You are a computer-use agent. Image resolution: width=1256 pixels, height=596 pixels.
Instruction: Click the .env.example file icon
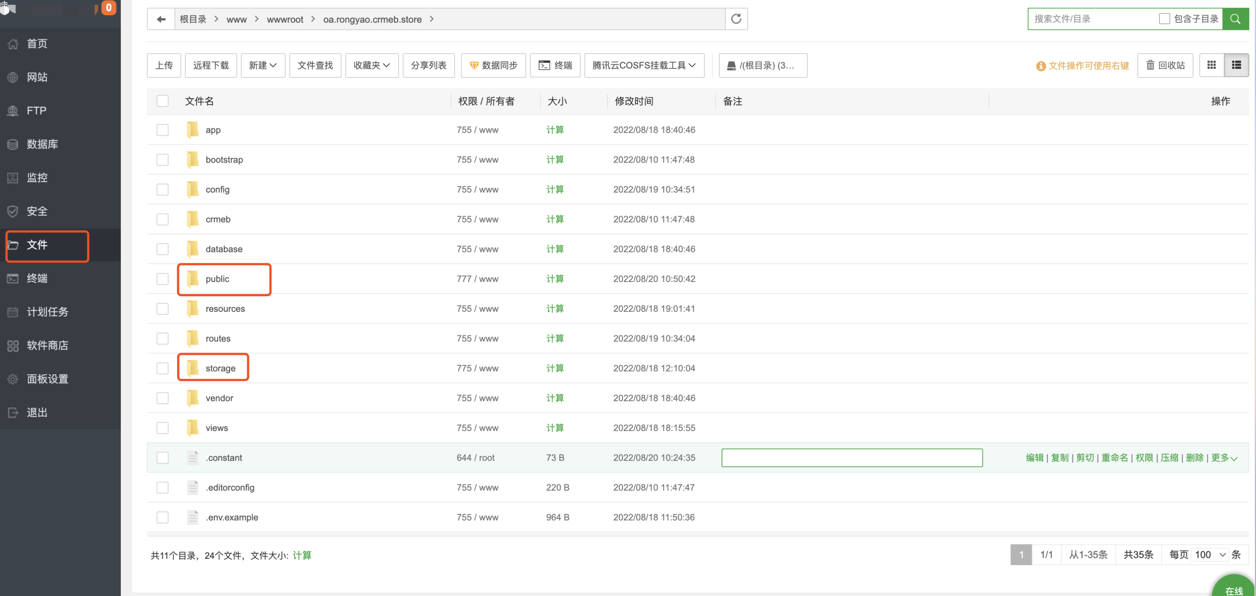click(x=193, y=517)
